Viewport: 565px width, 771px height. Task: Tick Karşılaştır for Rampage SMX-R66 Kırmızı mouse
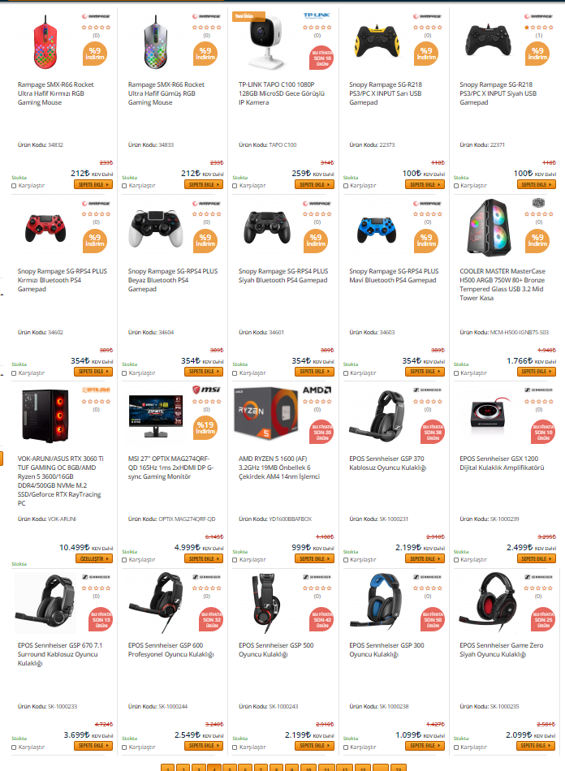tap(14, 186)
